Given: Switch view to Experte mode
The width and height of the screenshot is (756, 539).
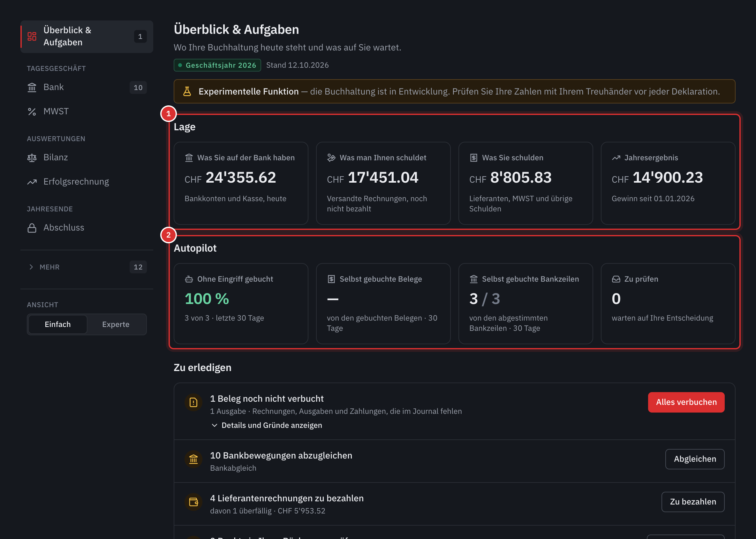Looking at the screenshot, I should [116, 325].
